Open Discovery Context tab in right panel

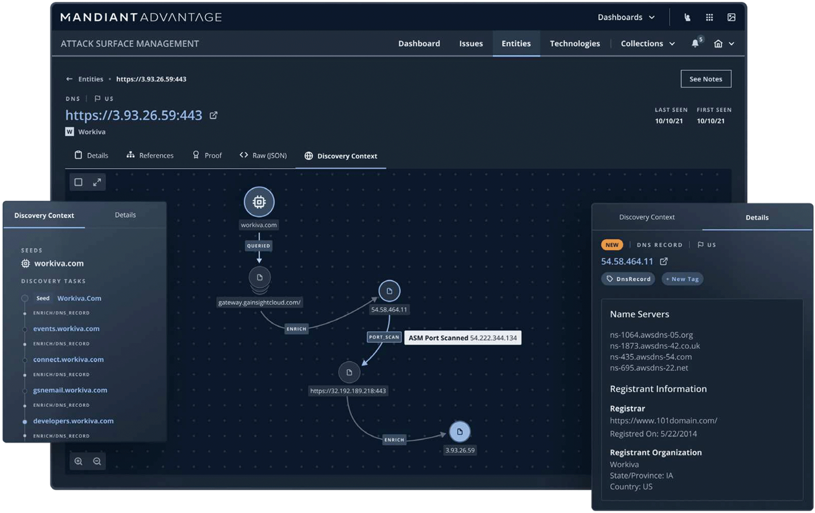647,217
